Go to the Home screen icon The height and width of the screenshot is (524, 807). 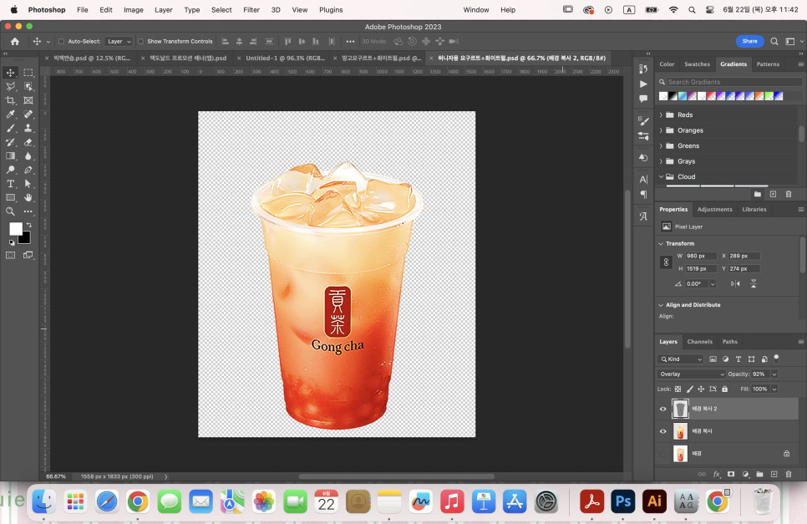(x=15, y=42)
